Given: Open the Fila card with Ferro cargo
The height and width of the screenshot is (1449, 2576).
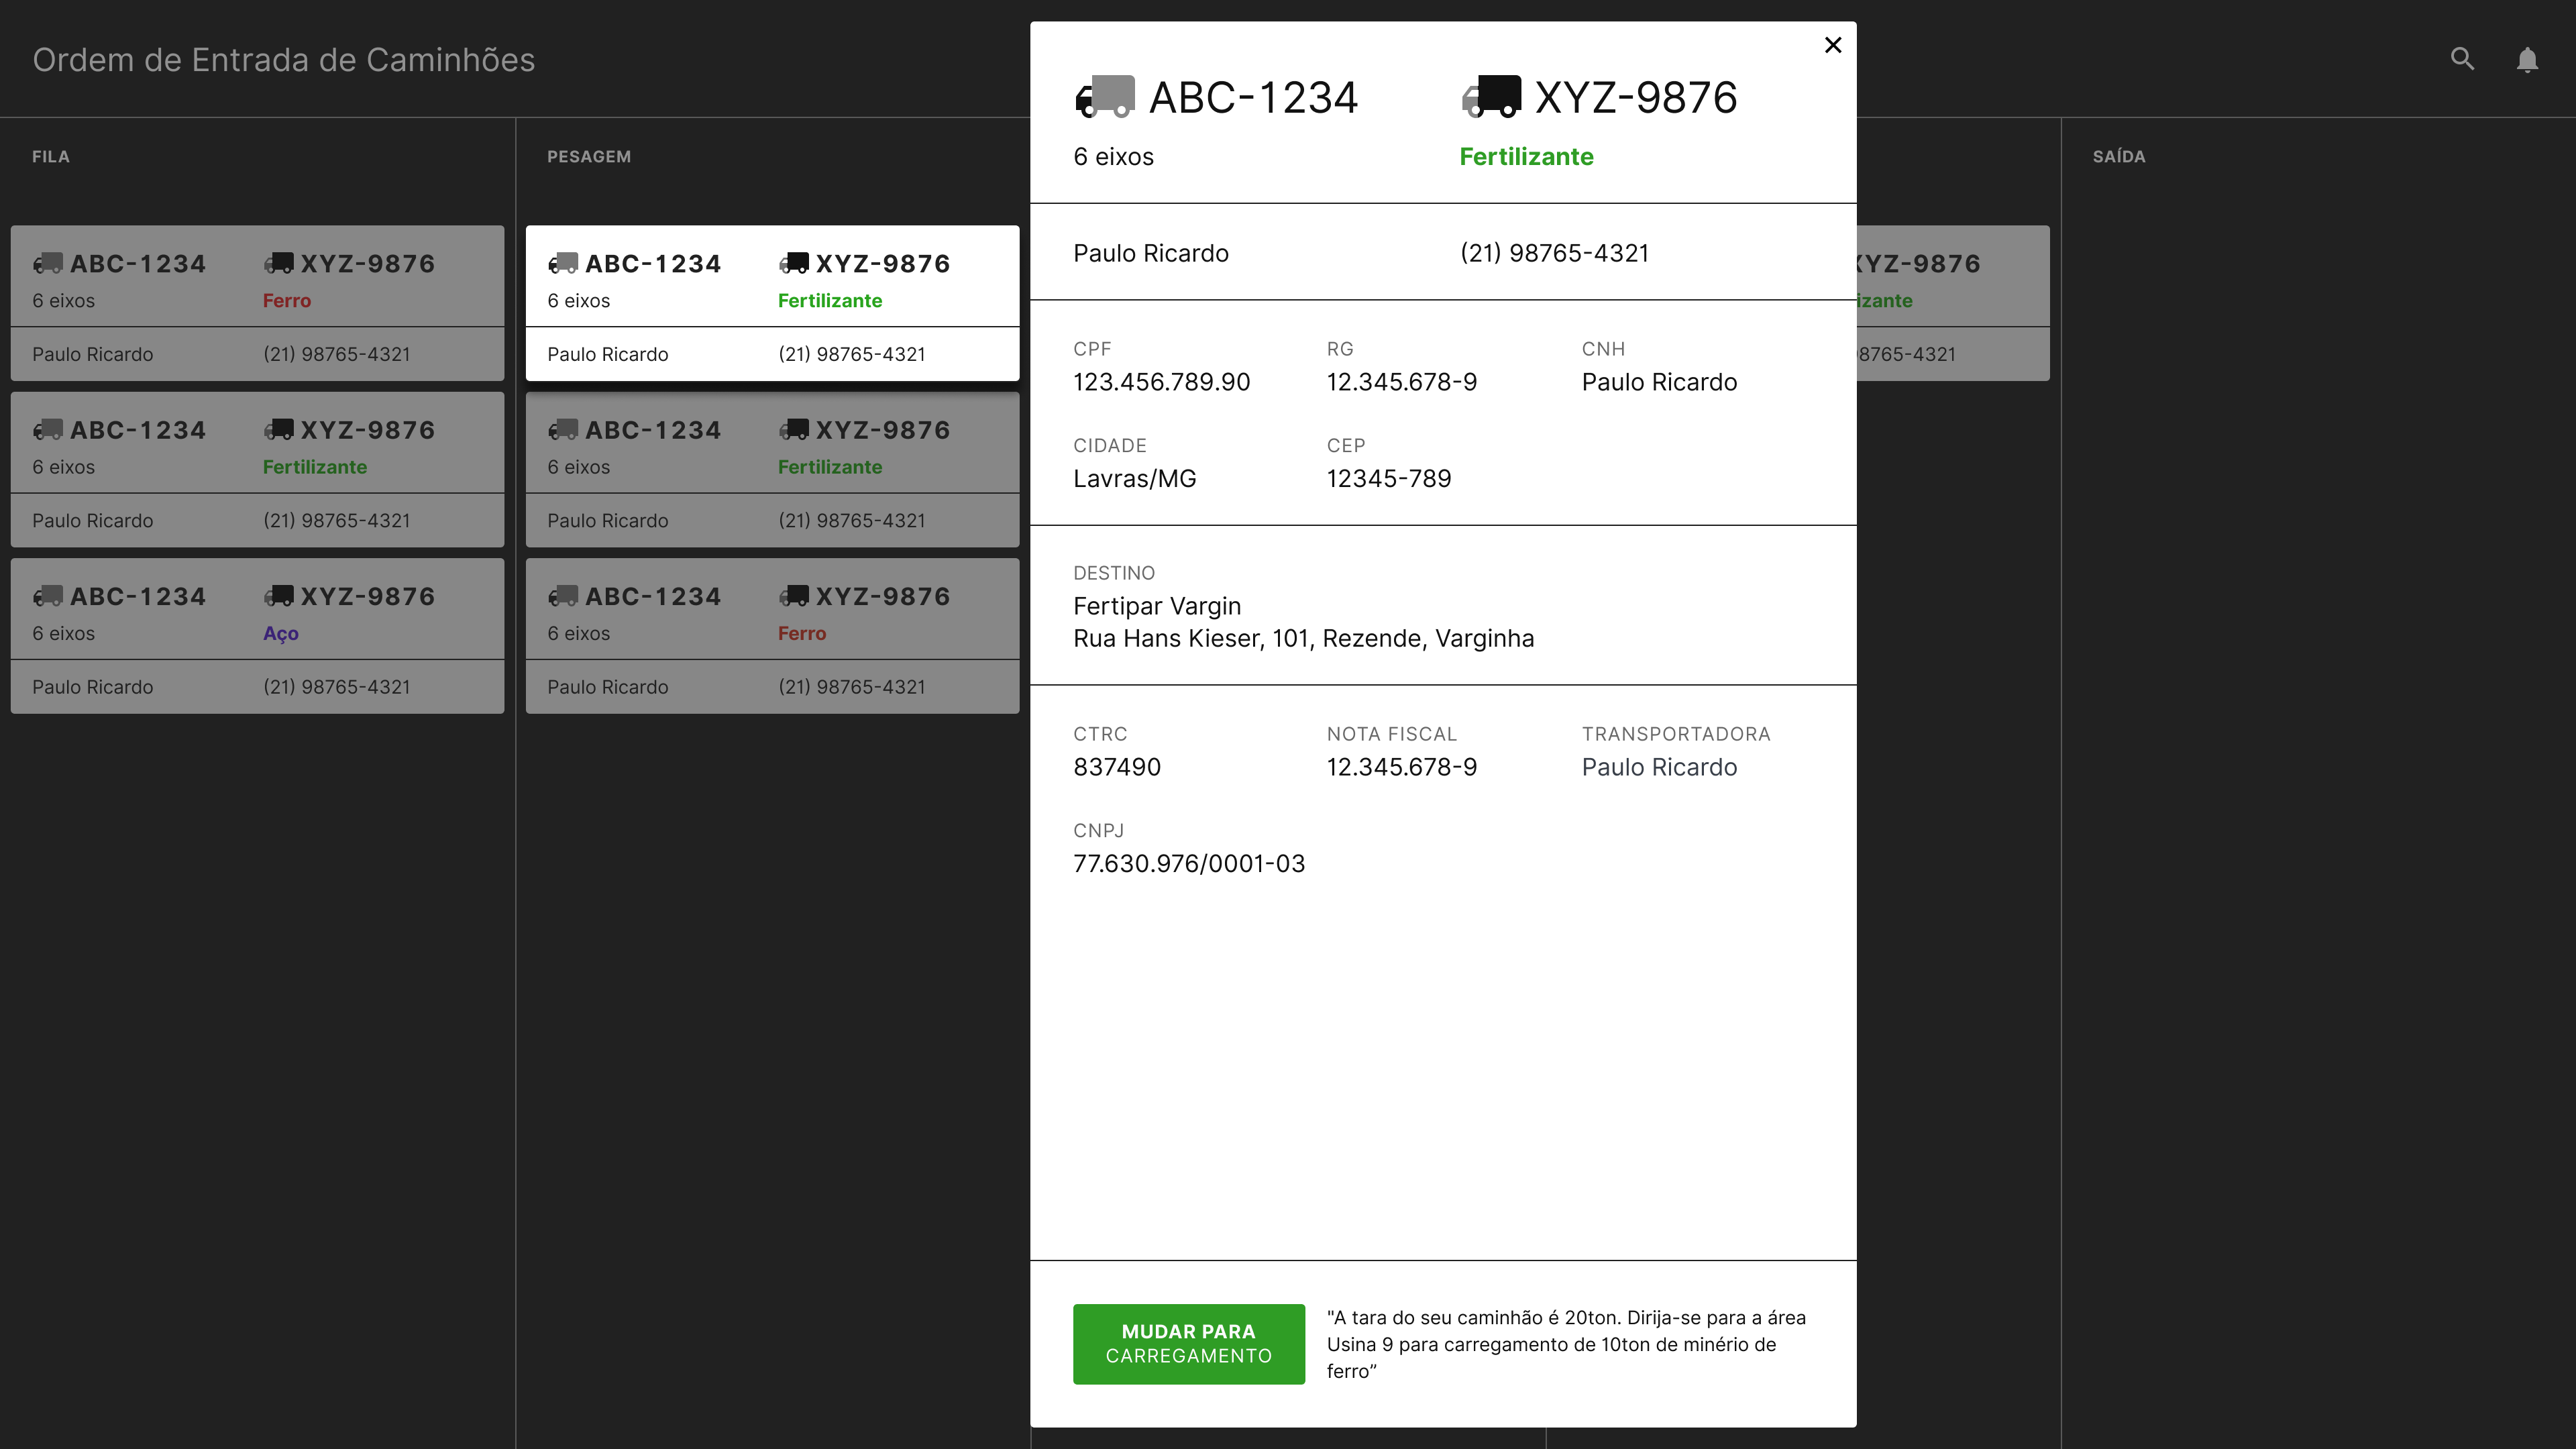Looking at the screenshot, I should coord(257,303).
